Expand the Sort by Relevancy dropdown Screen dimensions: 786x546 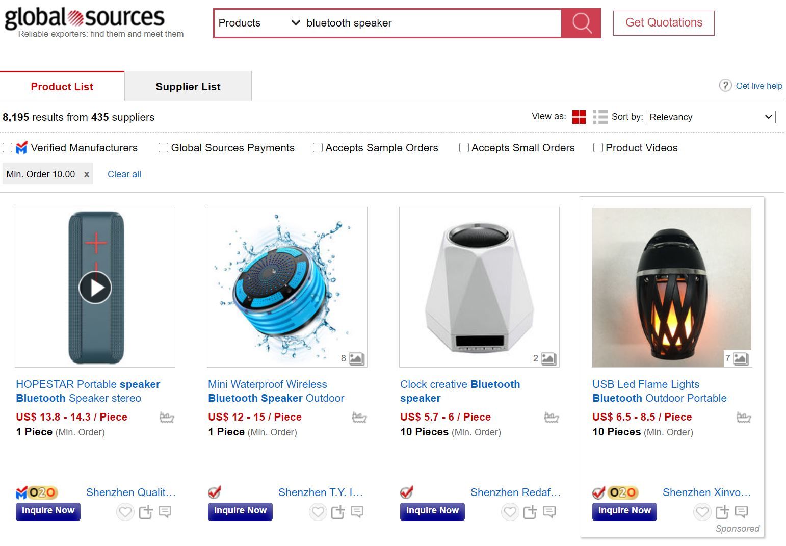(x=711, y=117)
